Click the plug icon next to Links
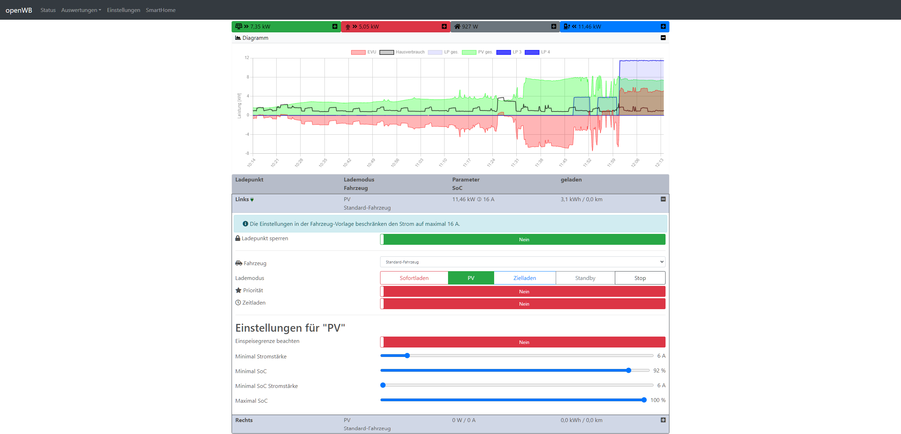This screenshot has width=901, height=434. (x=252, y=199)
